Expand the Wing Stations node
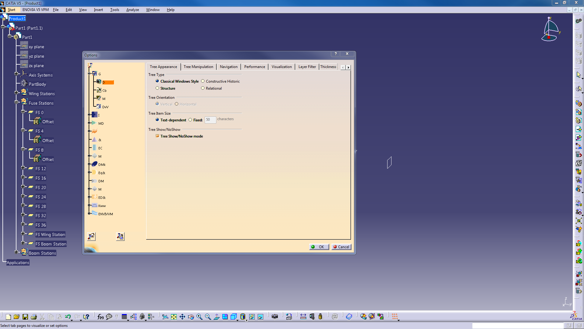This screenshot has height=329, width=584. 16,92
